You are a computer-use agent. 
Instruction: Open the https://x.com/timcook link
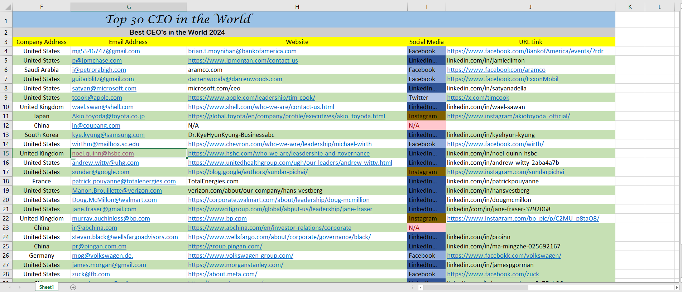coord(478,98)
